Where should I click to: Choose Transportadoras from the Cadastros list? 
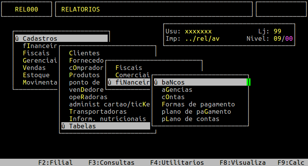[98, 111]
